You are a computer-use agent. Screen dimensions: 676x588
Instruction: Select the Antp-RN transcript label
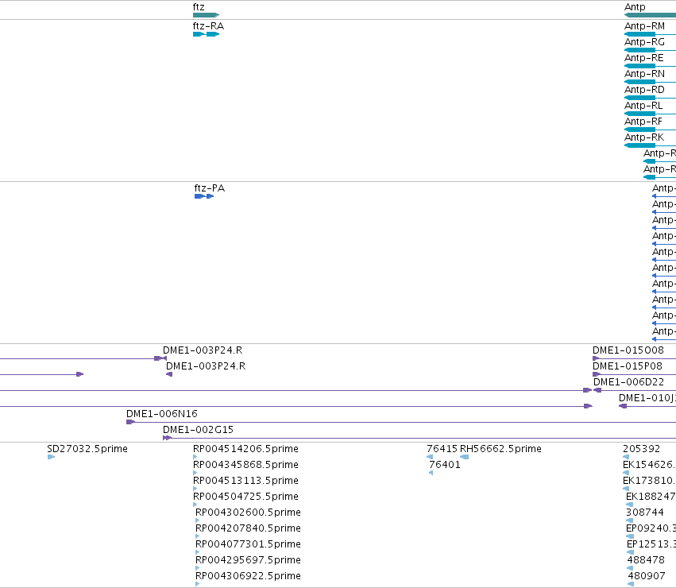[x=644, y=74]
